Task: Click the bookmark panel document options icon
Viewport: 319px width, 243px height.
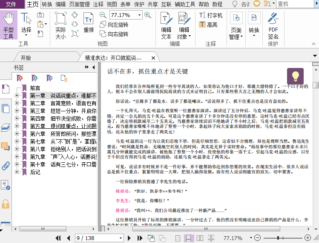Action: tap(64, 78)
